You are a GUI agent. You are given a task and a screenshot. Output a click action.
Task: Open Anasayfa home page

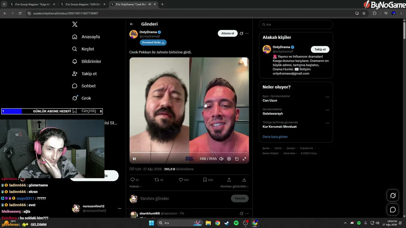pyautogui.click(x=86, y=37)
